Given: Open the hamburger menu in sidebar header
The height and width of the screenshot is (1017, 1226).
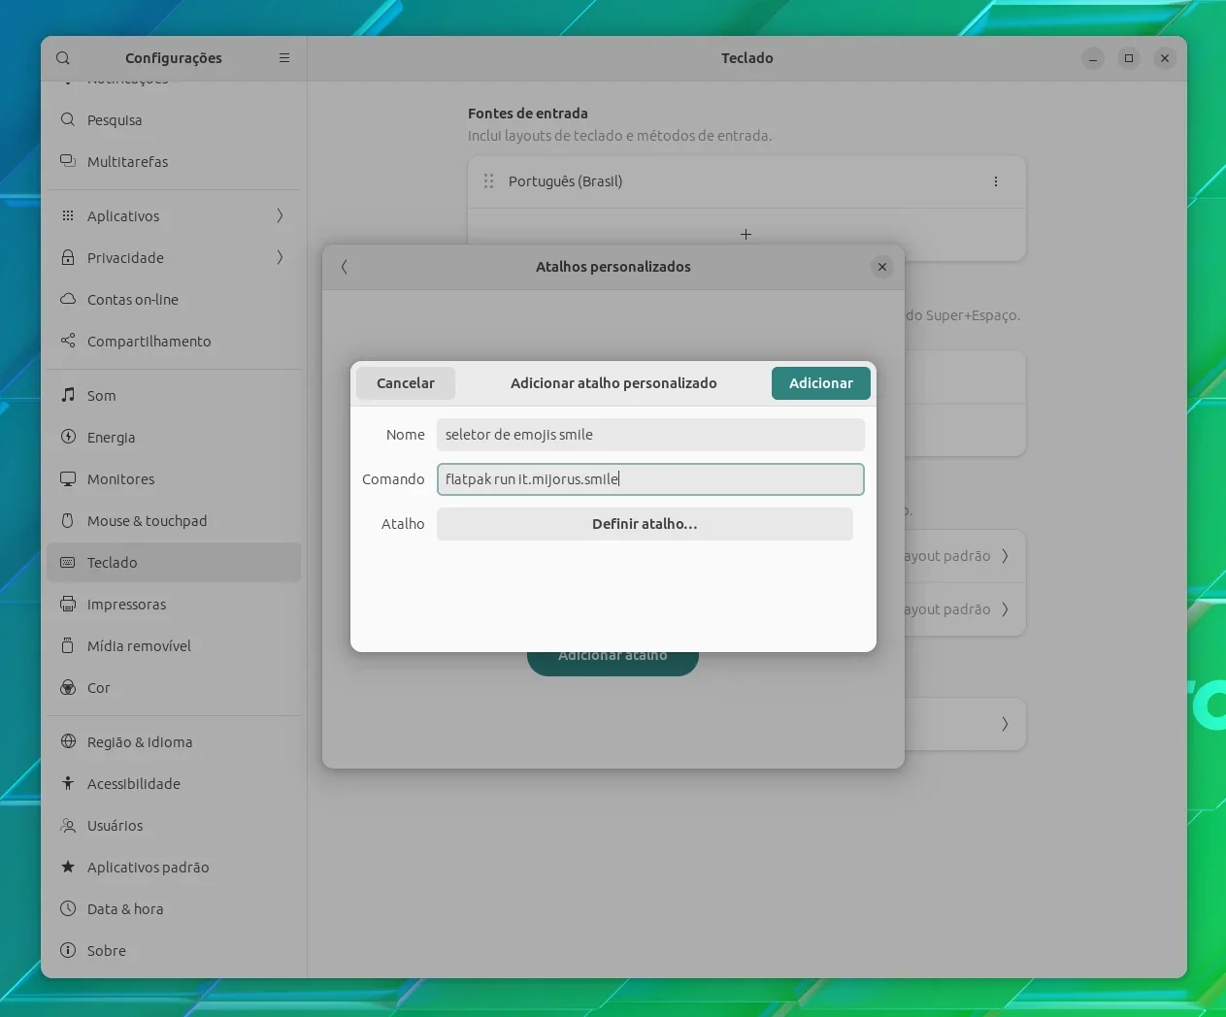Looking at the screenshot, I should [284, 58].
